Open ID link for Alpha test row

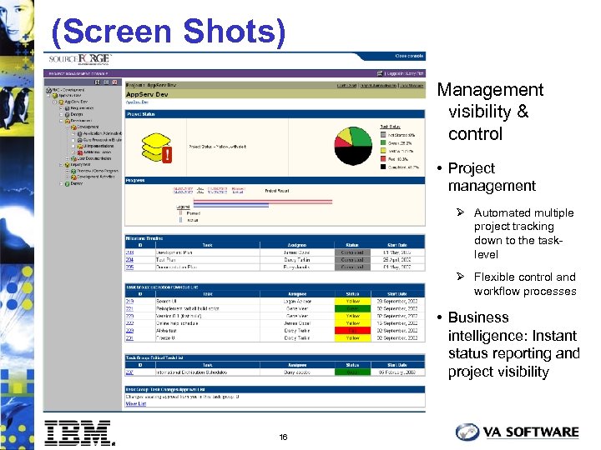[129, 331]
